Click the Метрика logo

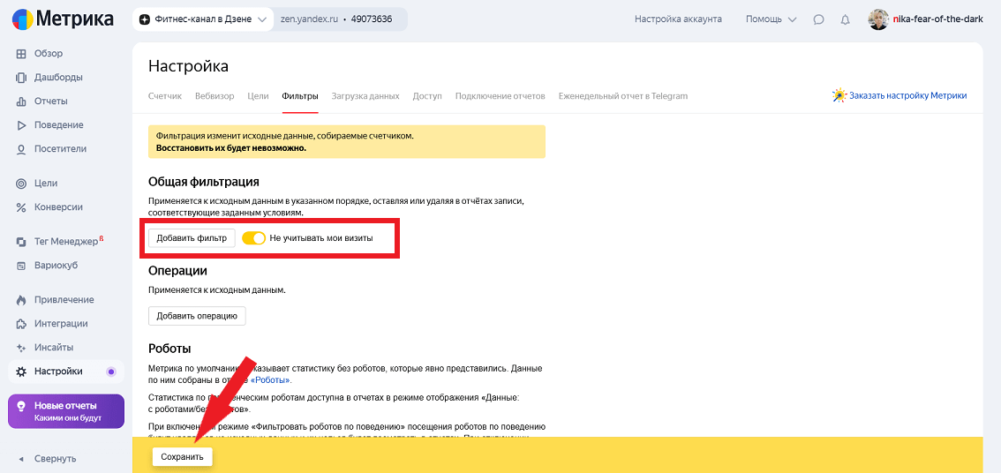tap(63, 19)
